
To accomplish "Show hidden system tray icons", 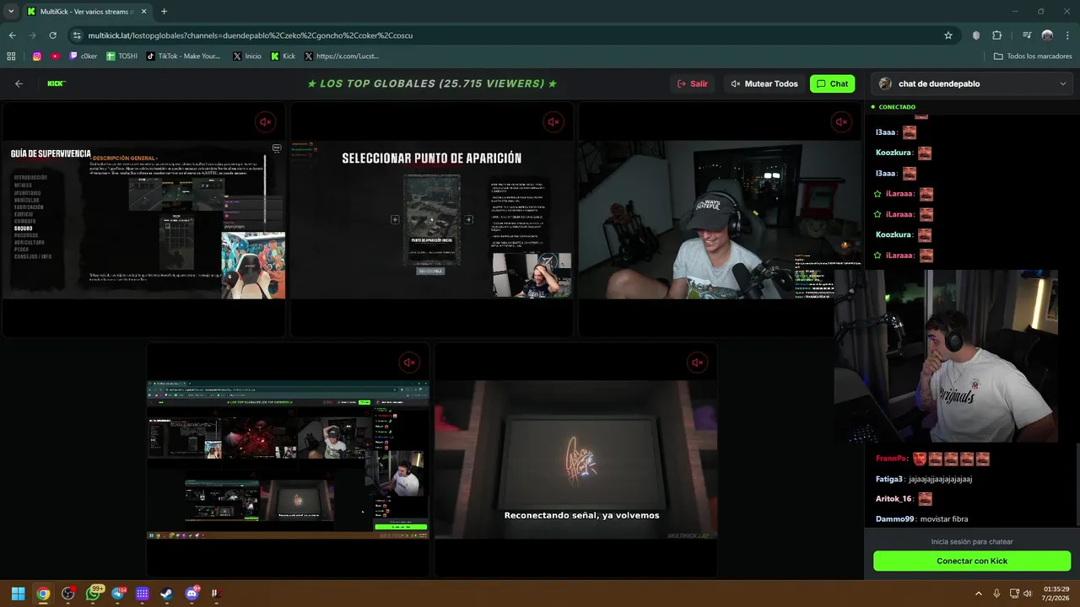I will click(979, 594).
